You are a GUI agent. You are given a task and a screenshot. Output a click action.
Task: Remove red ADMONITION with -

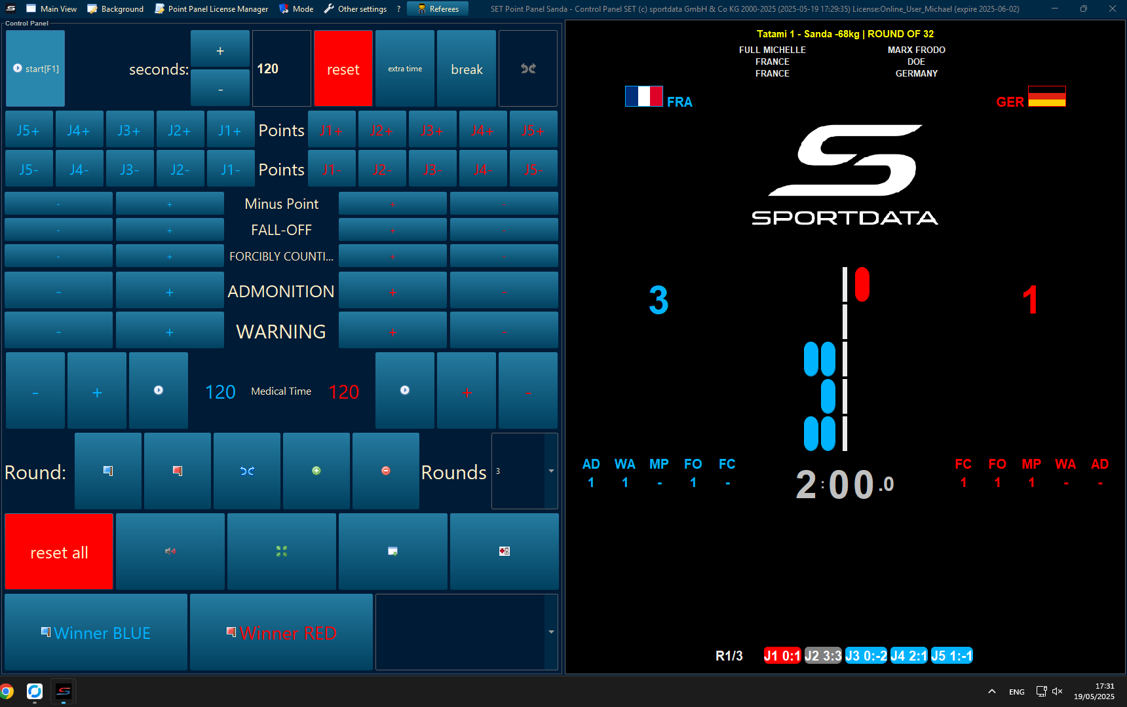(x=504, y=291)
